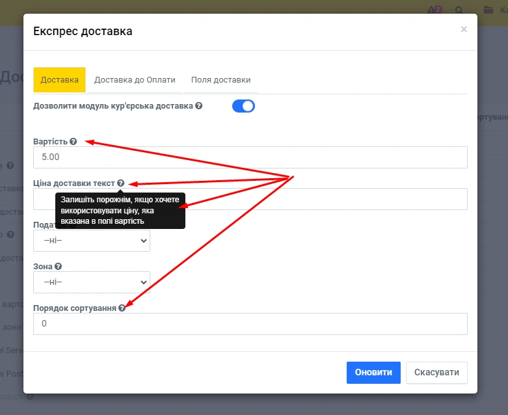Image resolution: width=508 pixels, height=415 pixels.
Task: Open the Податок dropdown
Action: pos(92,241)
